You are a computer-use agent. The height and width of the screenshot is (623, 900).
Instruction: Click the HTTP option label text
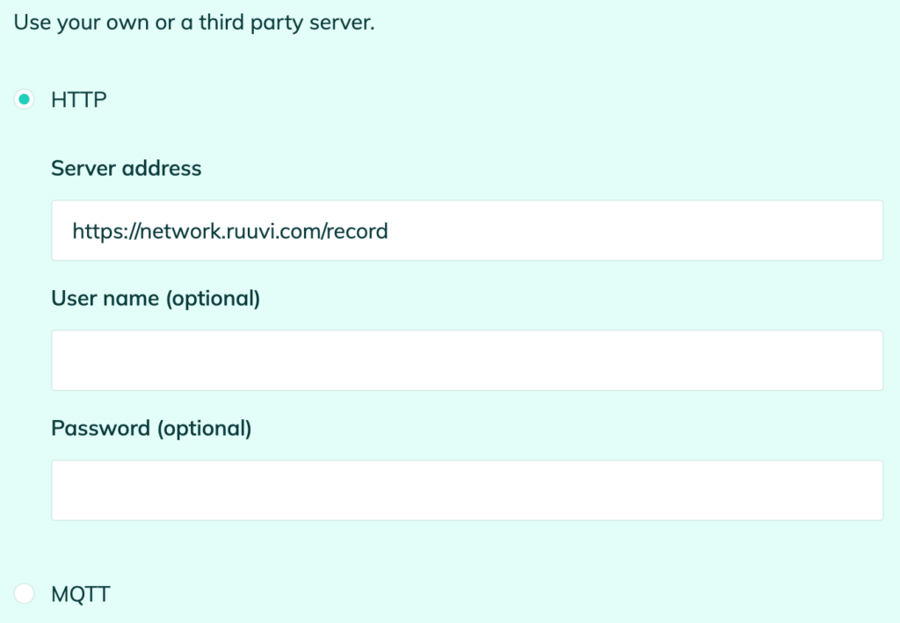click(78, 100)
